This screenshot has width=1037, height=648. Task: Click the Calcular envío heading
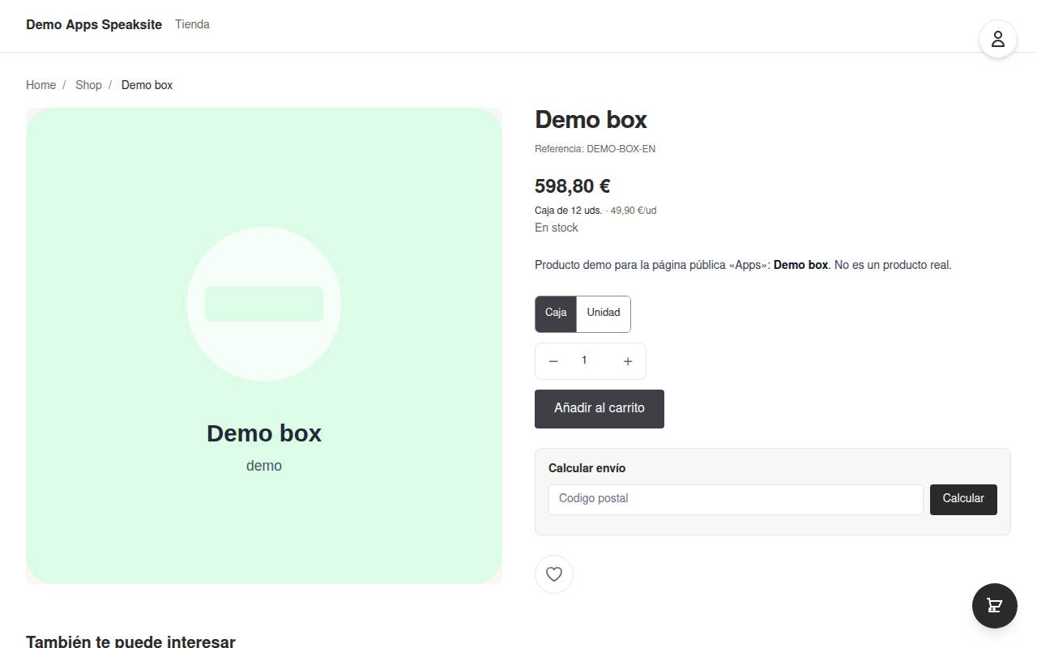click(x=587, y=468)
